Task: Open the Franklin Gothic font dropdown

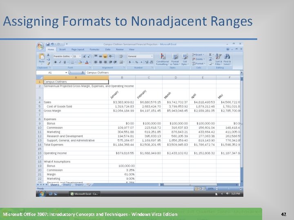Action: pos(71,56)
